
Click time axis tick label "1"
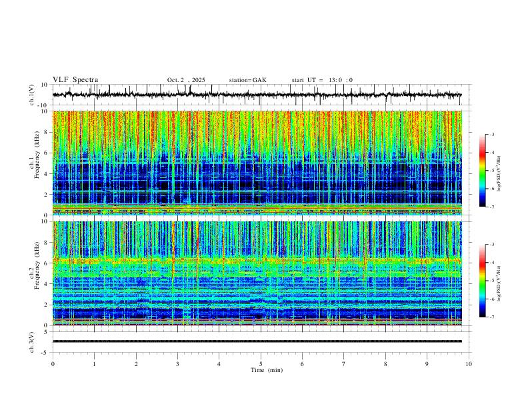coord(94,364)
